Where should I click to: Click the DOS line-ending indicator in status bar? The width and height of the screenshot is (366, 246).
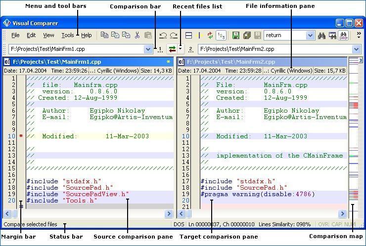pos(179,224)
